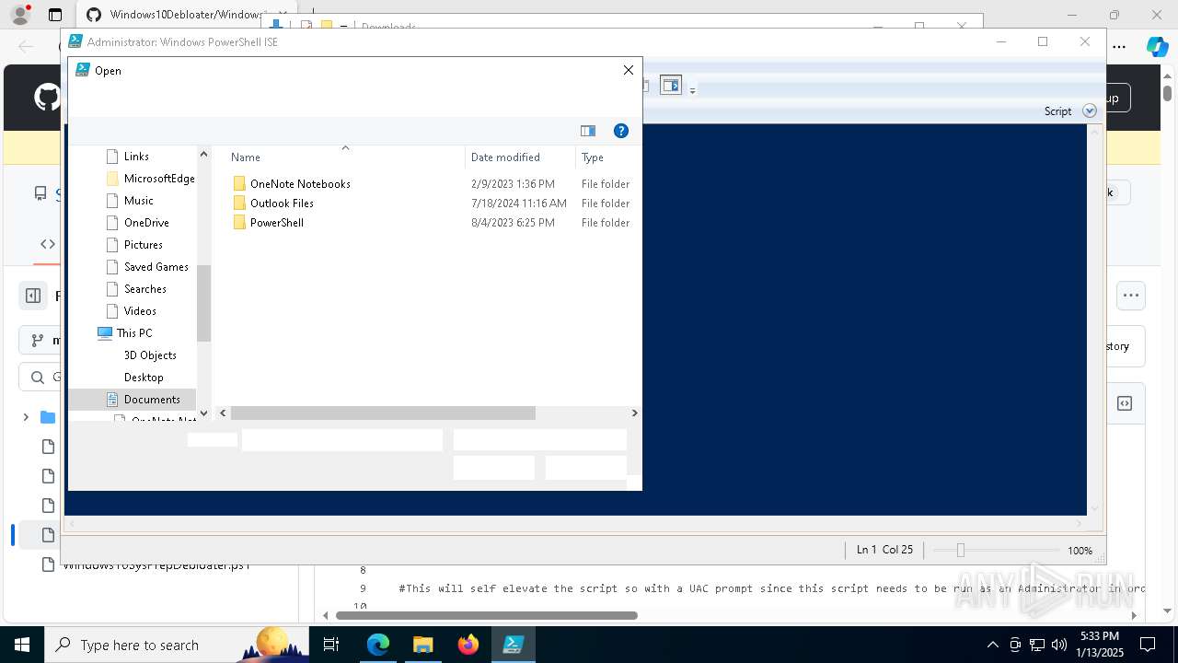Open the Edge profile avatar

coord(19,15)
